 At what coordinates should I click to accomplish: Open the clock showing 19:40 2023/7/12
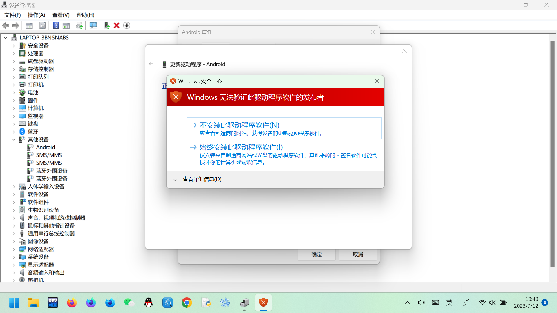pyautogui.click(x=526, y=303)
